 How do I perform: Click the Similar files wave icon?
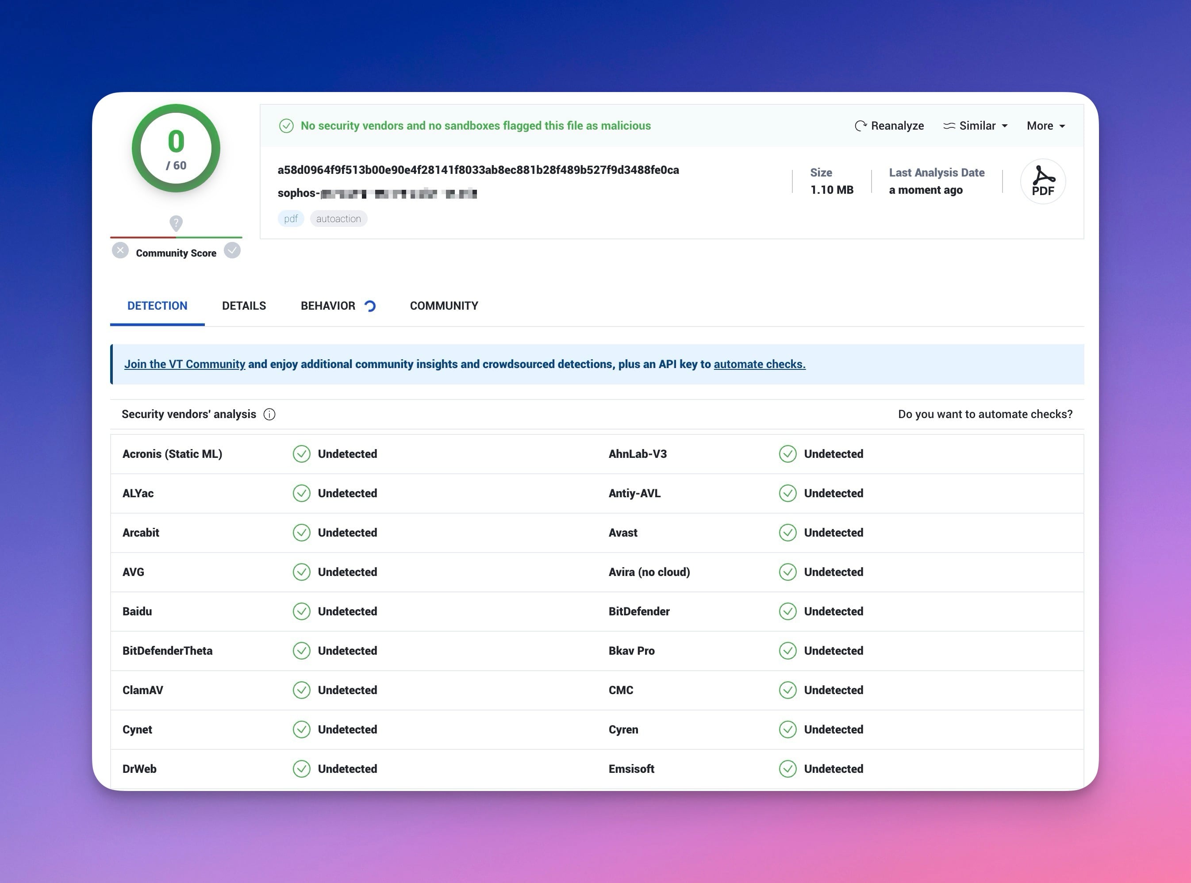(949, 126)
